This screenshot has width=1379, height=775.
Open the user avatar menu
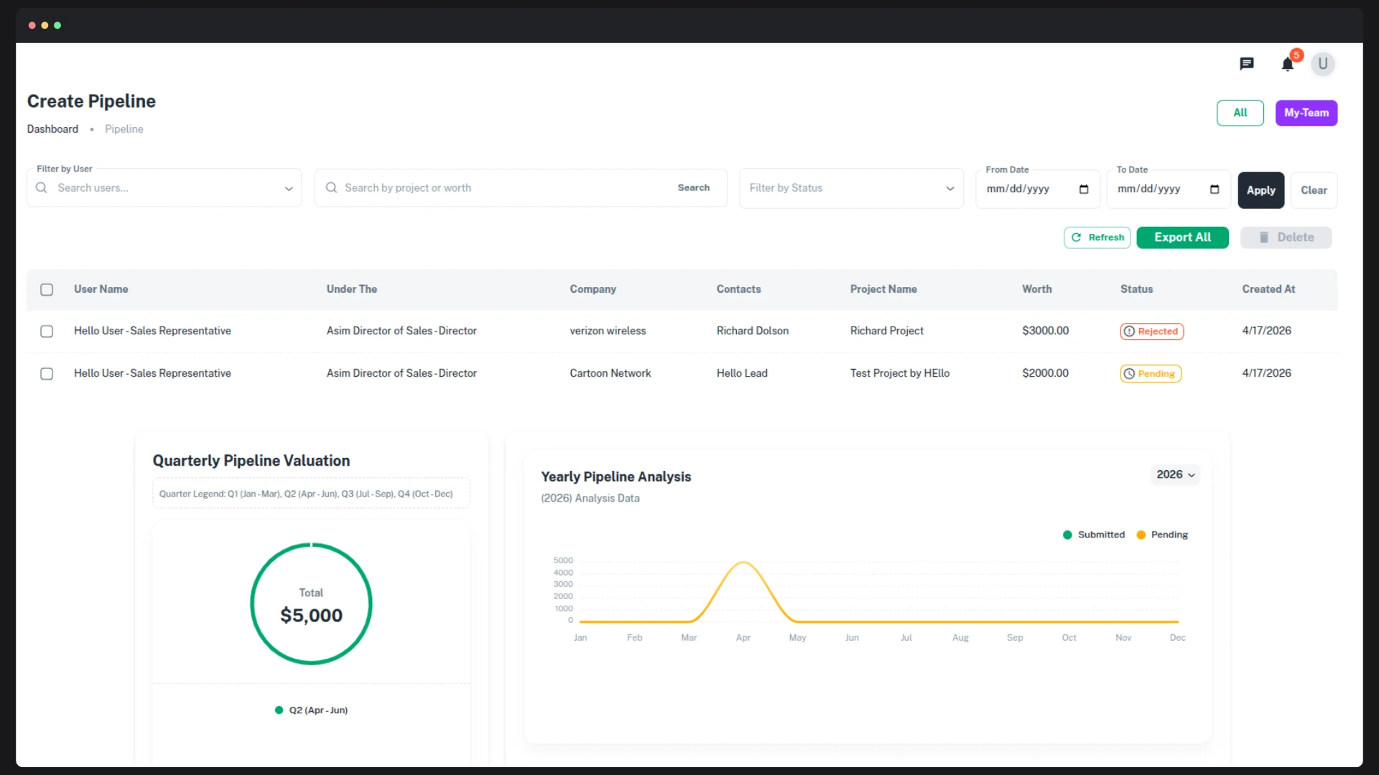point(1323,64)
